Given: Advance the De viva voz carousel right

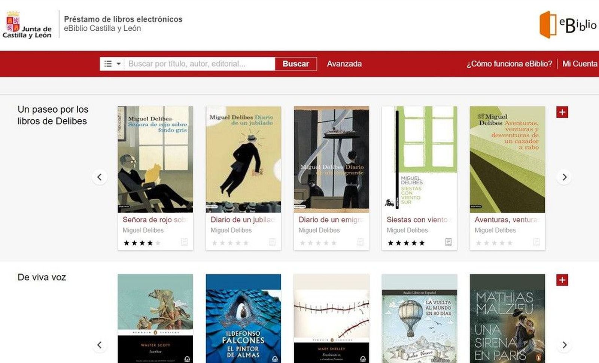Looking at the screenshot, I should pyautogui.click(x=564, y=345).
